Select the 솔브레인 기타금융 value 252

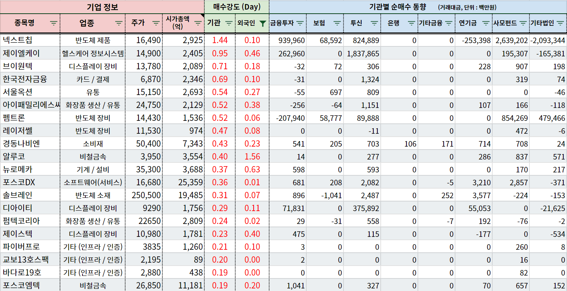(437, 195)
